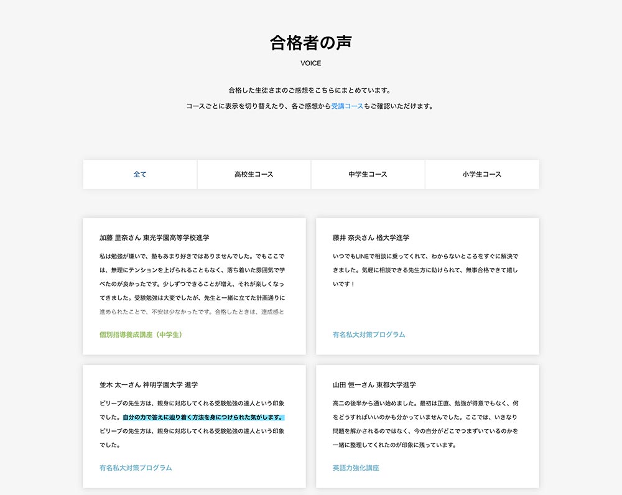Open 有名私大対策プログラム link in 藤井 奈央's card

tap(369, 335)
